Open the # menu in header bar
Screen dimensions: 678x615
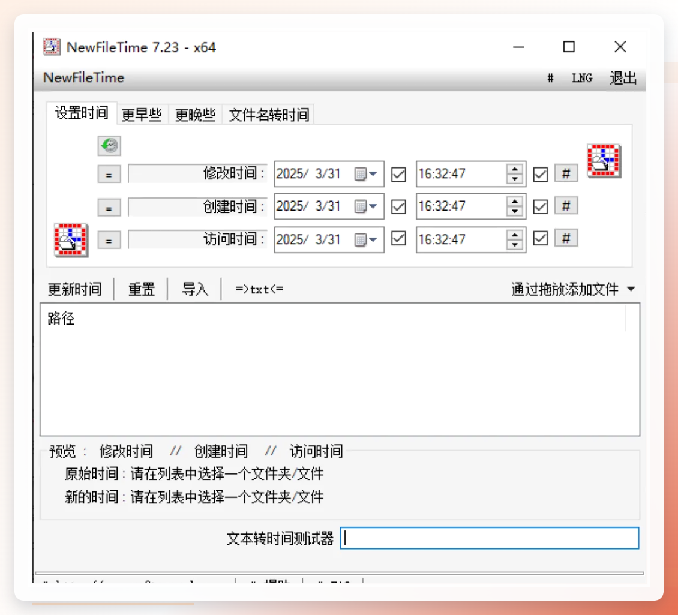point(550,78)
